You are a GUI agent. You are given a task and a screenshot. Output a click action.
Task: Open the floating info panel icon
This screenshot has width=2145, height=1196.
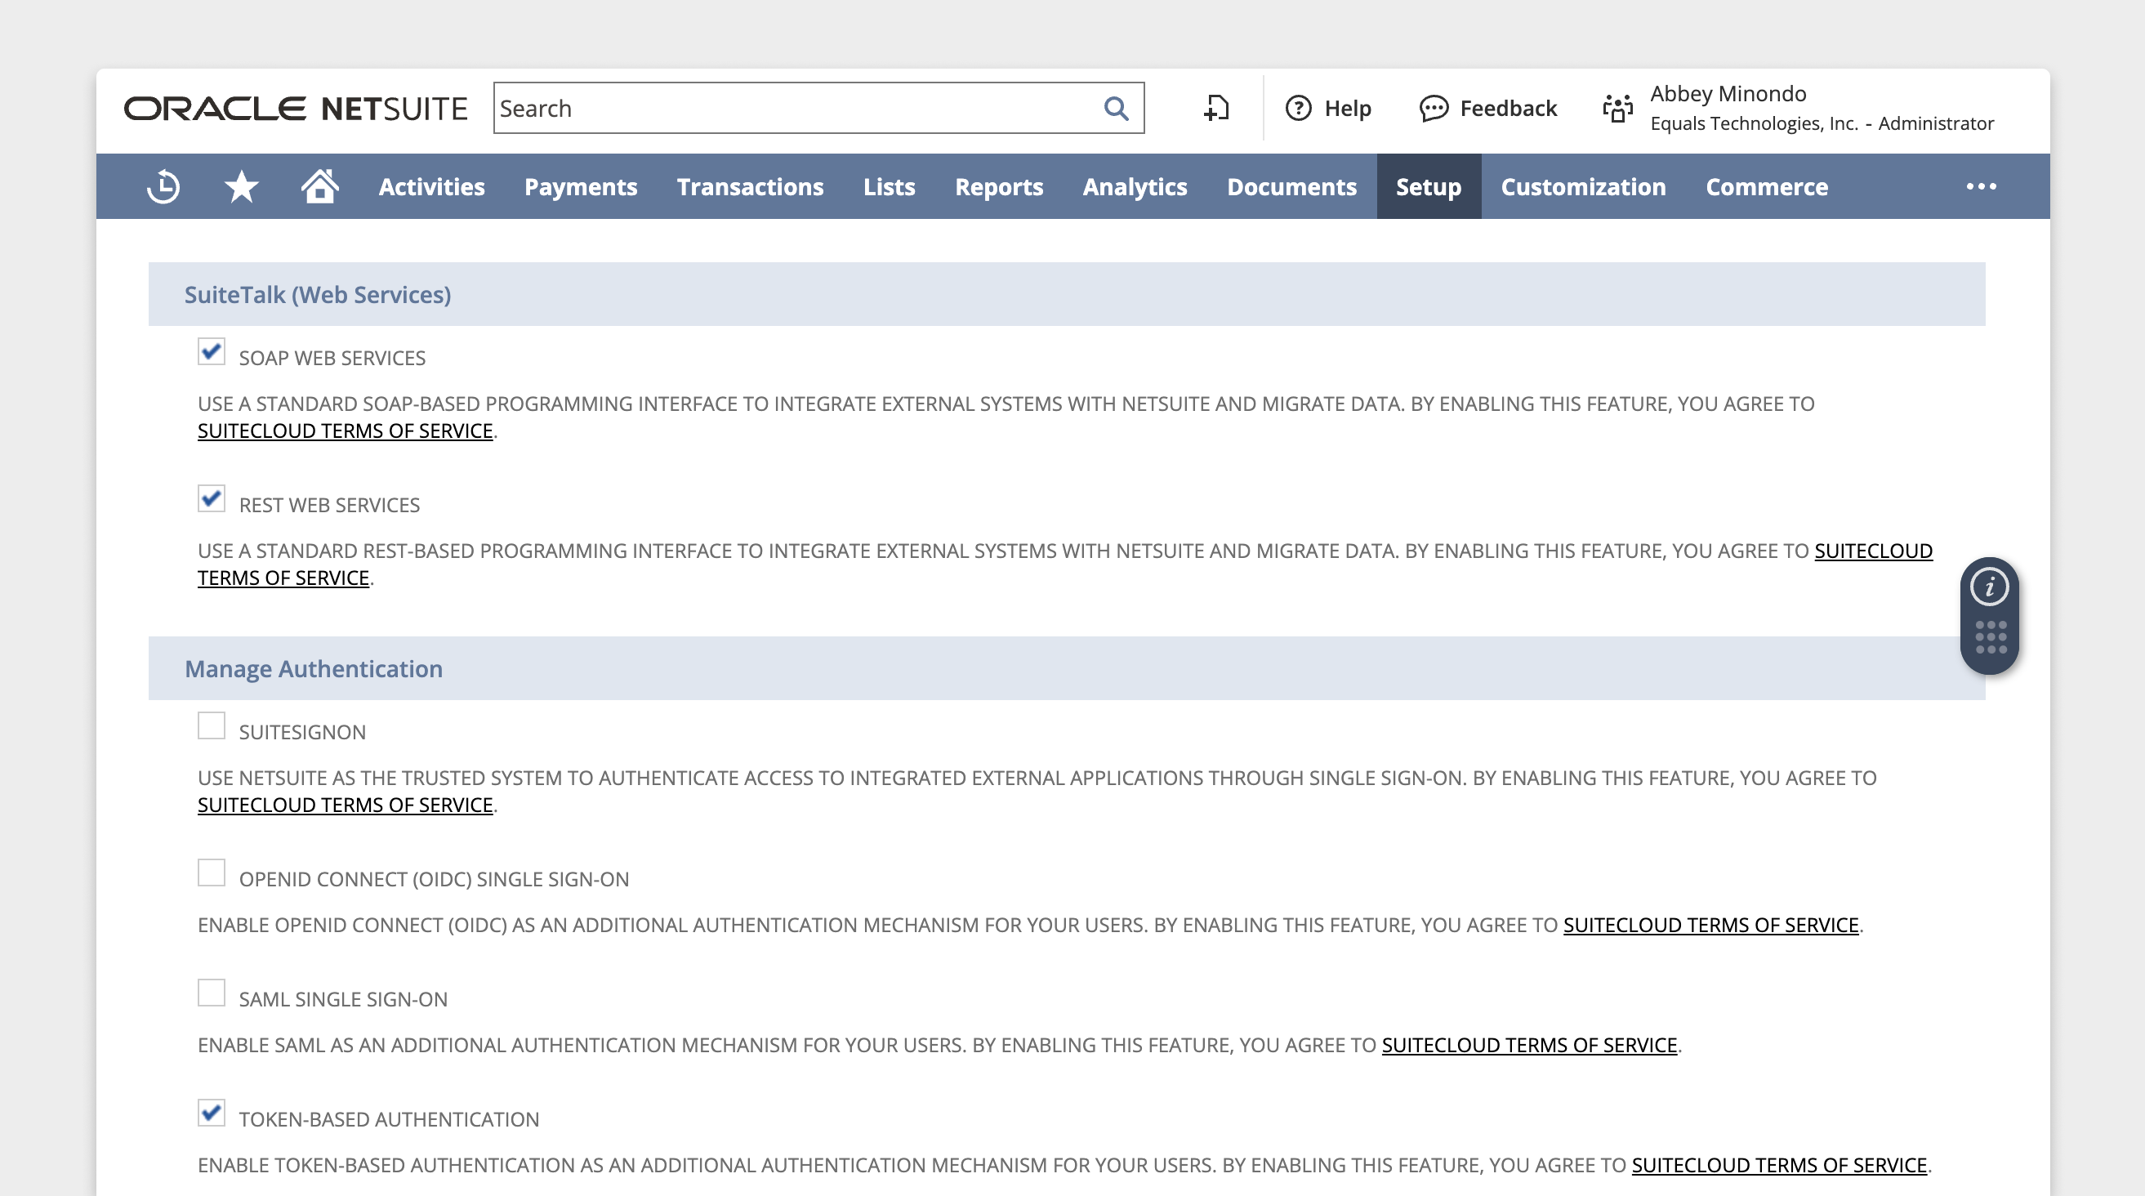pyautogui.click(x=1989, y=587)
